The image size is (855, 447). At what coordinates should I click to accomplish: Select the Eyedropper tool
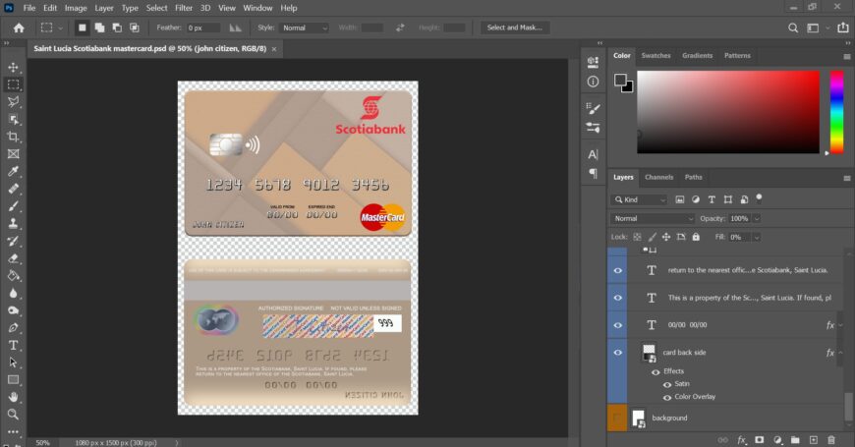click(13, 171)
